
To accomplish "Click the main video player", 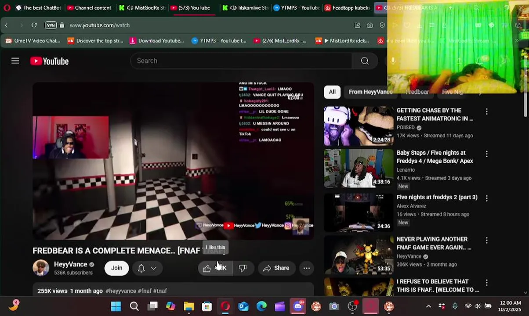I will (173, 161).
